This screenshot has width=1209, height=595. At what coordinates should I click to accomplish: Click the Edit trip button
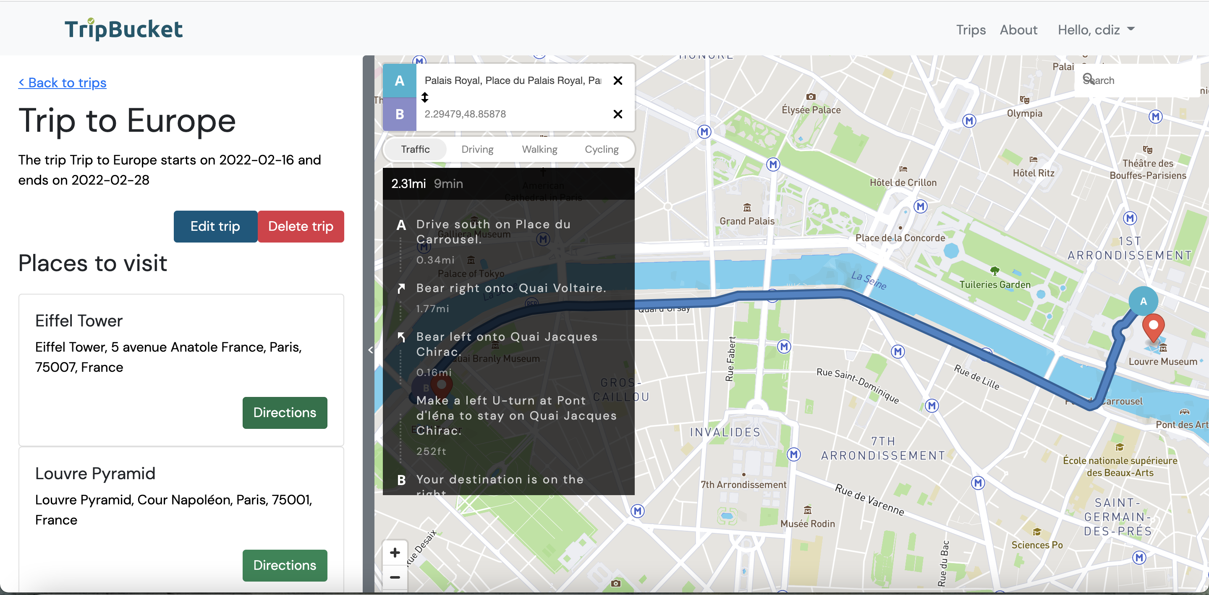click(215, 226)
